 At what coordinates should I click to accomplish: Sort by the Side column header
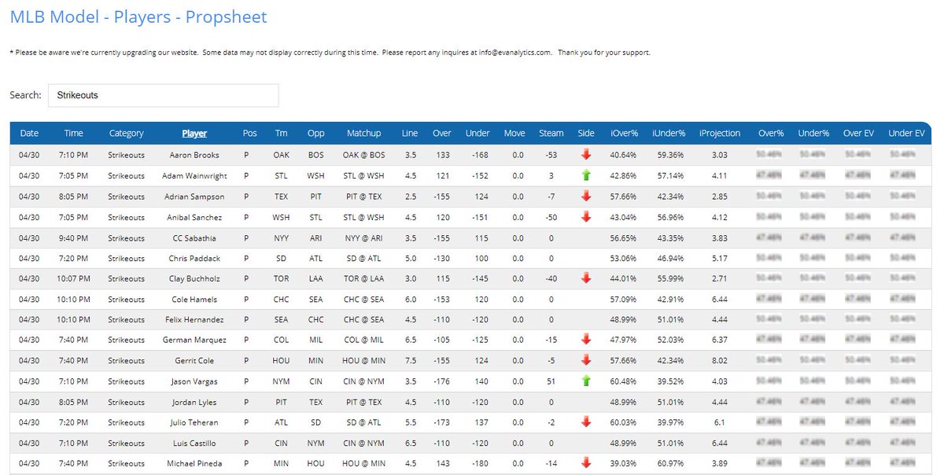[x=586, y=133]
